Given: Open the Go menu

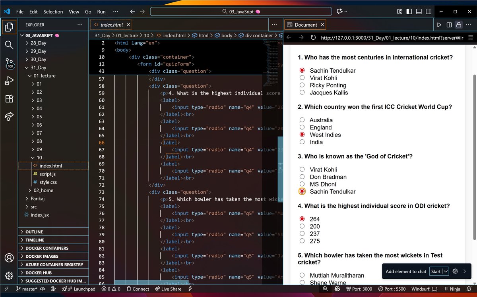Looking at the screenshot, I should [x=88, y=12].
